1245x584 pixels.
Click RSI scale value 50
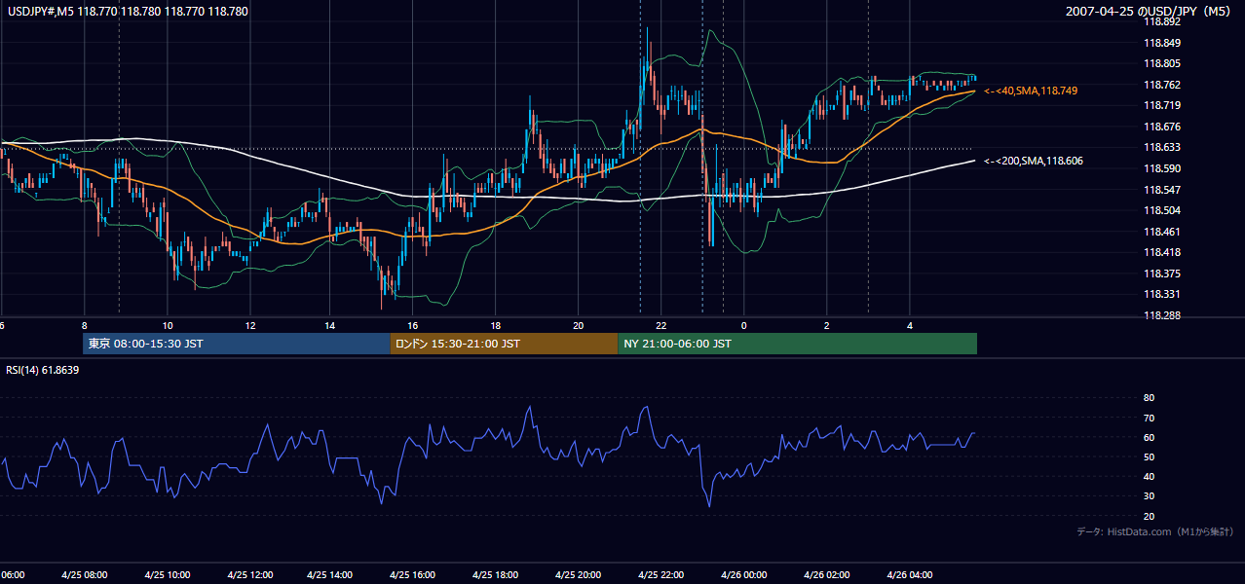1149,456
